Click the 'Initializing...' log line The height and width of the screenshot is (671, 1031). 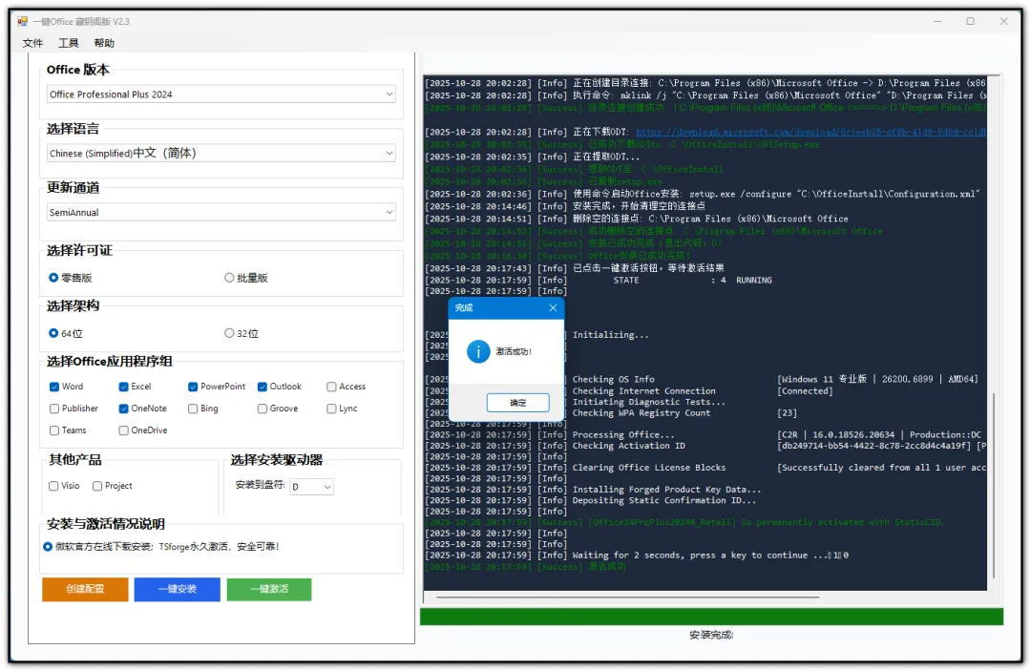610,335
